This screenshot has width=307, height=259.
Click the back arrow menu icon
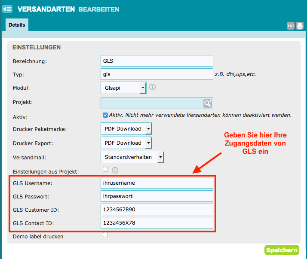(7, 9)
